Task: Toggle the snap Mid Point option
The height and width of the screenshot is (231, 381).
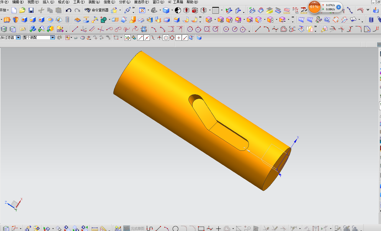Action: (x=147, y=38)
